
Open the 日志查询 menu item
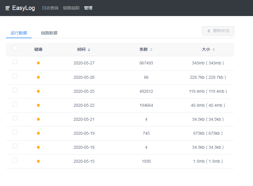point(50,8)
